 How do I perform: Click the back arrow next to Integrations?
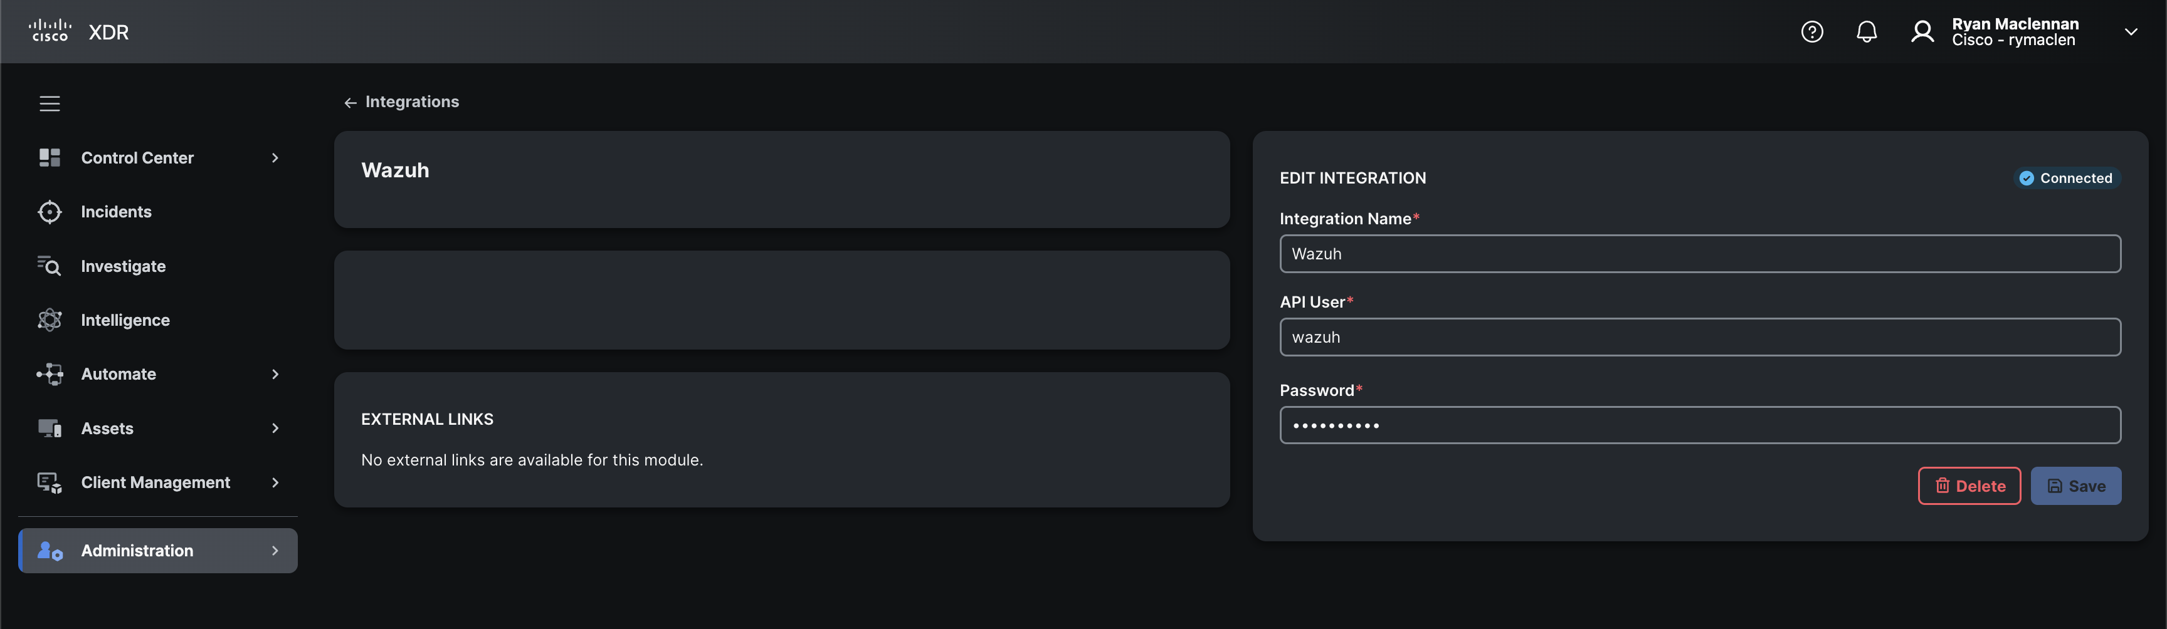(x=351, y=101)
